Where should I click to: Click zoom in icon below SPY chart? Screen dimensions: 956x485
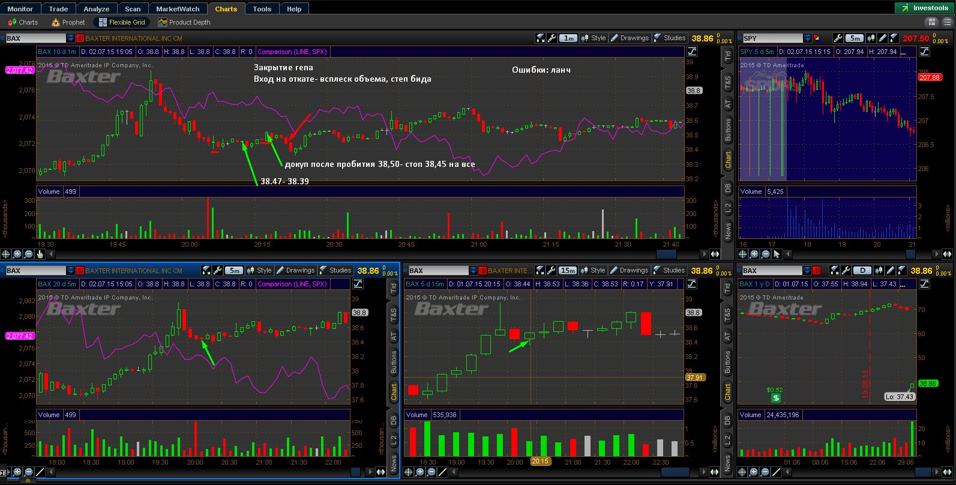(x=754, y=254)
